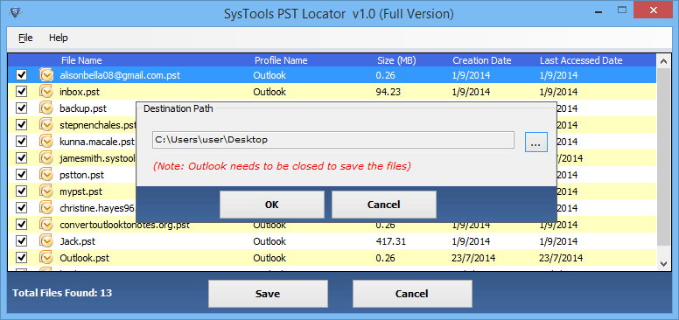Click the PST icon beside Jack.pst
Viewport: 679px width, 320px height.
[45, 240]
